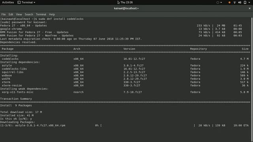The image size is (253, 142).
Task: Click the 'codeblocks' package name row
Action: (x=10, y=59)
